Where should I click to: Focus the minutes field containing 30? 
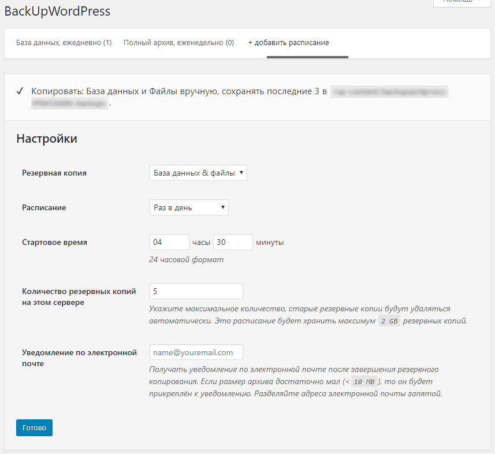pos(233,242)
